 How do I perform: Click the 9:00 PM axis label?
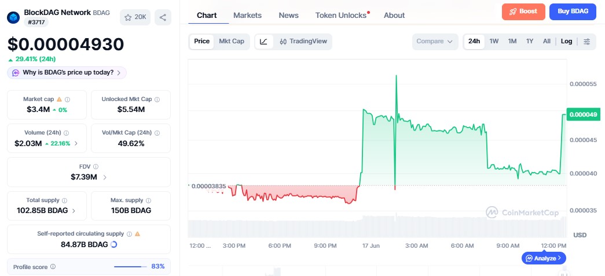point(325,245)
